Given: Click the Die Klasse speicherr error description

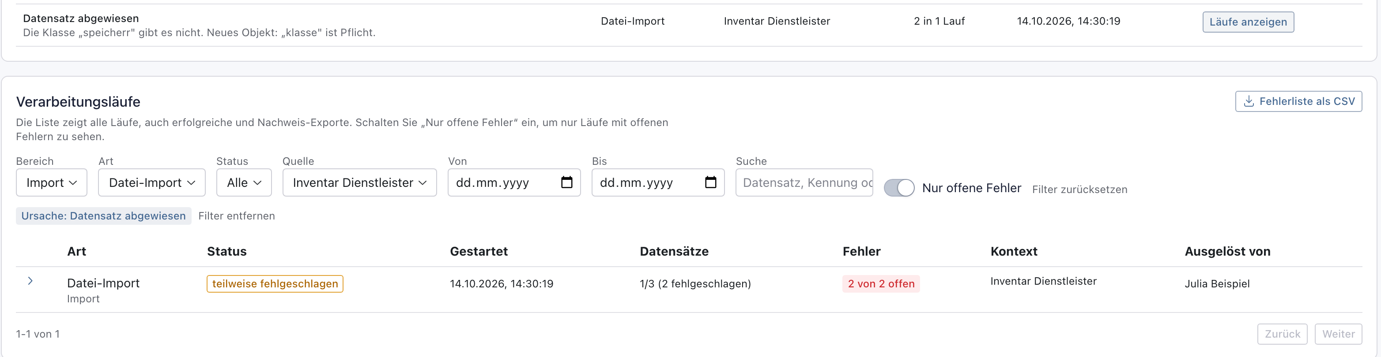Looking at the screenshot, I should (x=199, y=33).
